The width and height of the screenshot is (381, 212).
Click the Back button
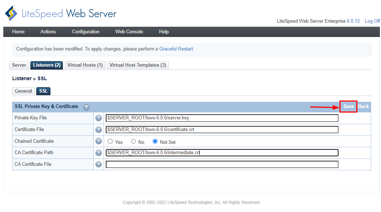[x=363, y=107]
